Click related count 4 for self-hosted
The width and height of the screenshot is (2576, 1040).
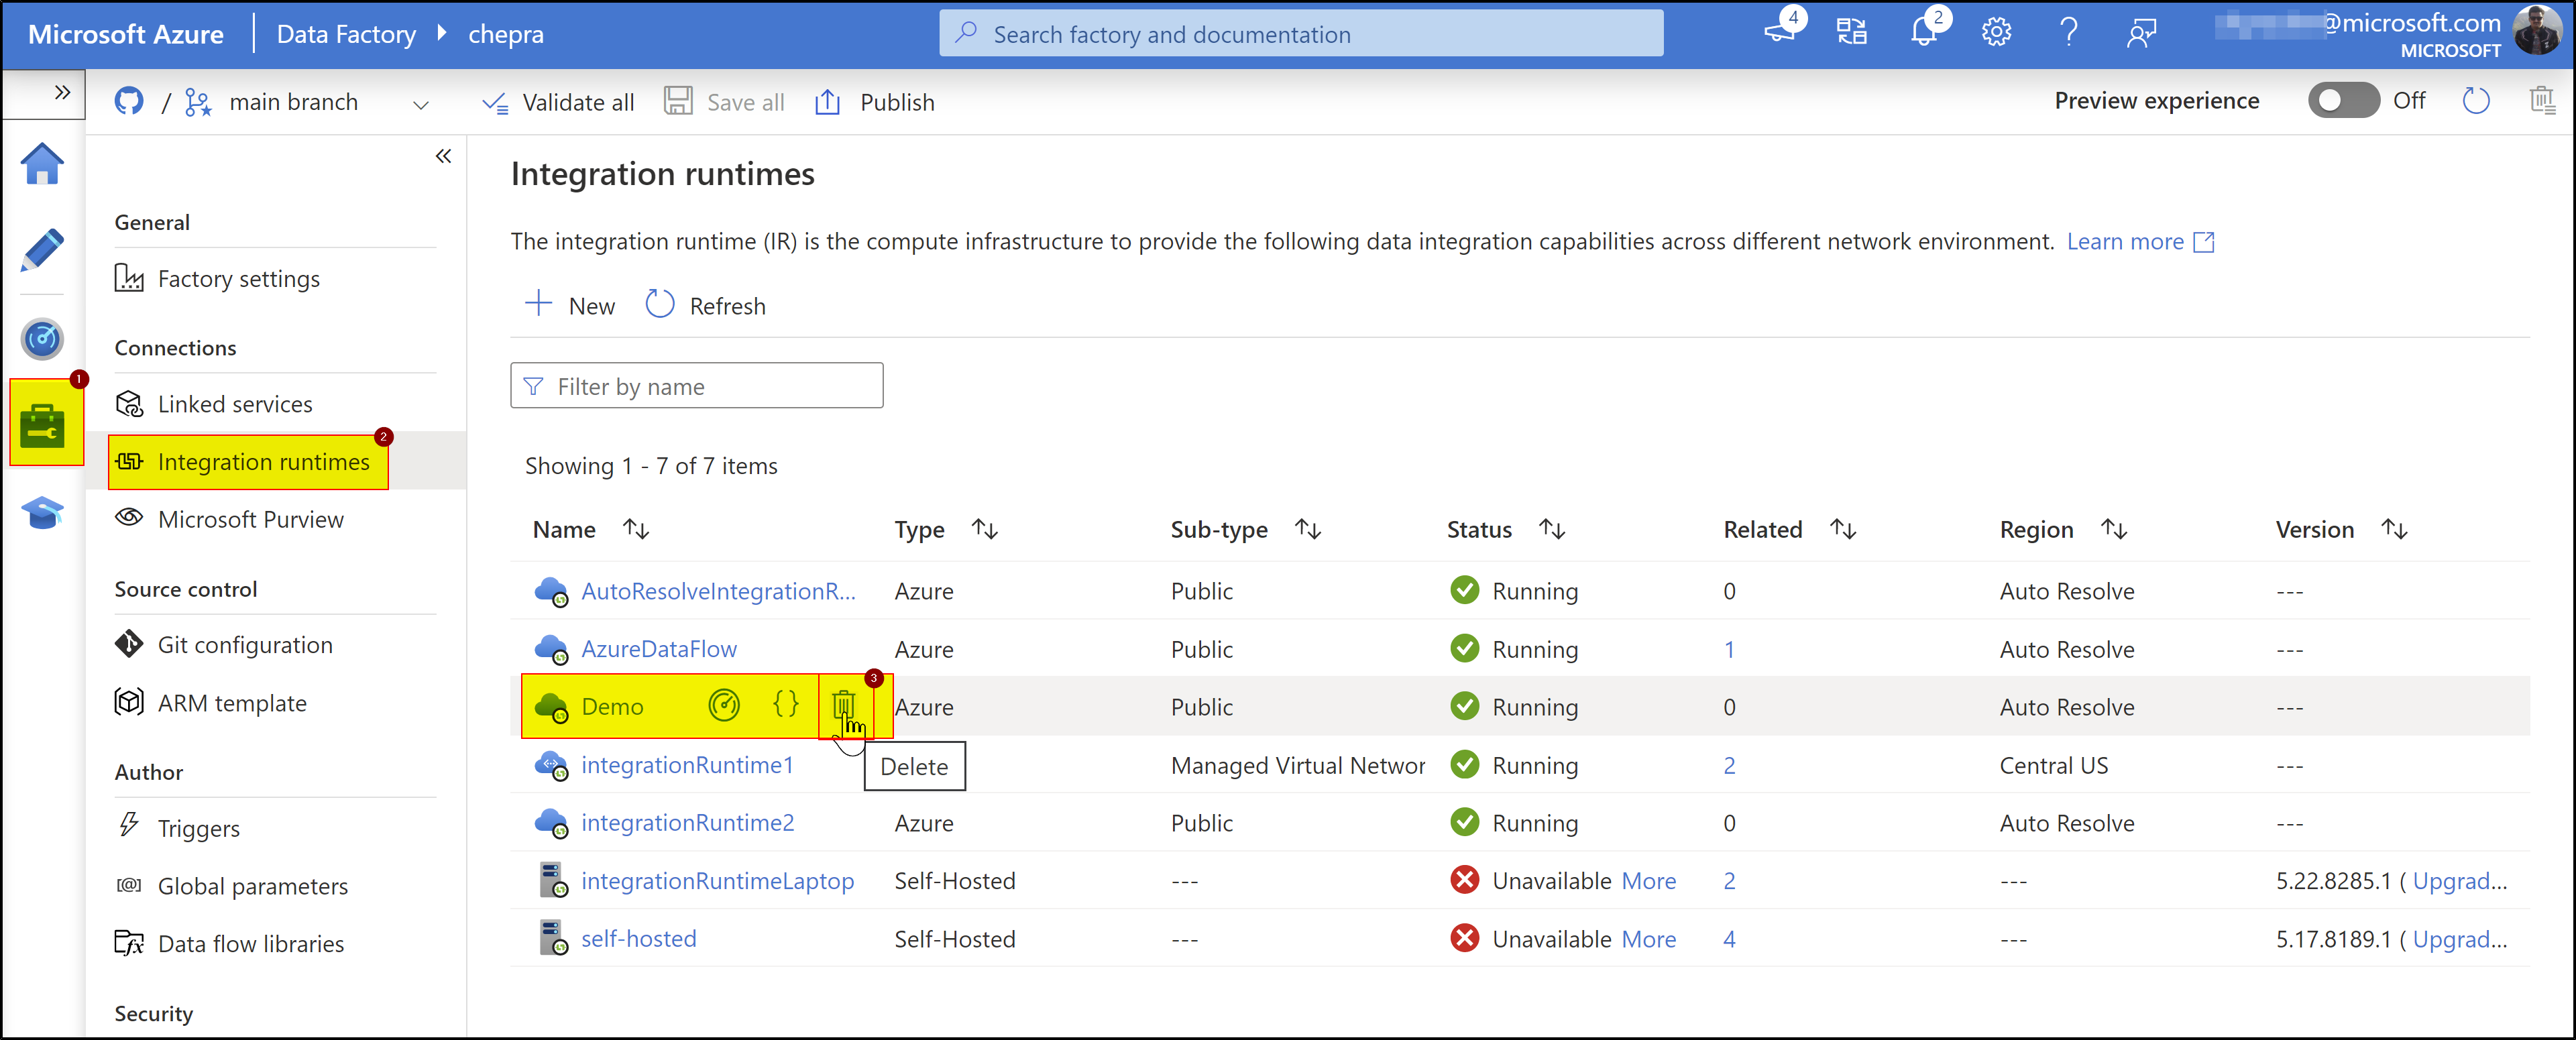[x=1729, y=939]
